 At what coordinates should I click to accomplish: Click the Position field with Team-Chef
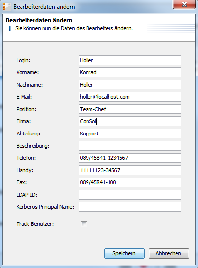(x=130, y=109)
